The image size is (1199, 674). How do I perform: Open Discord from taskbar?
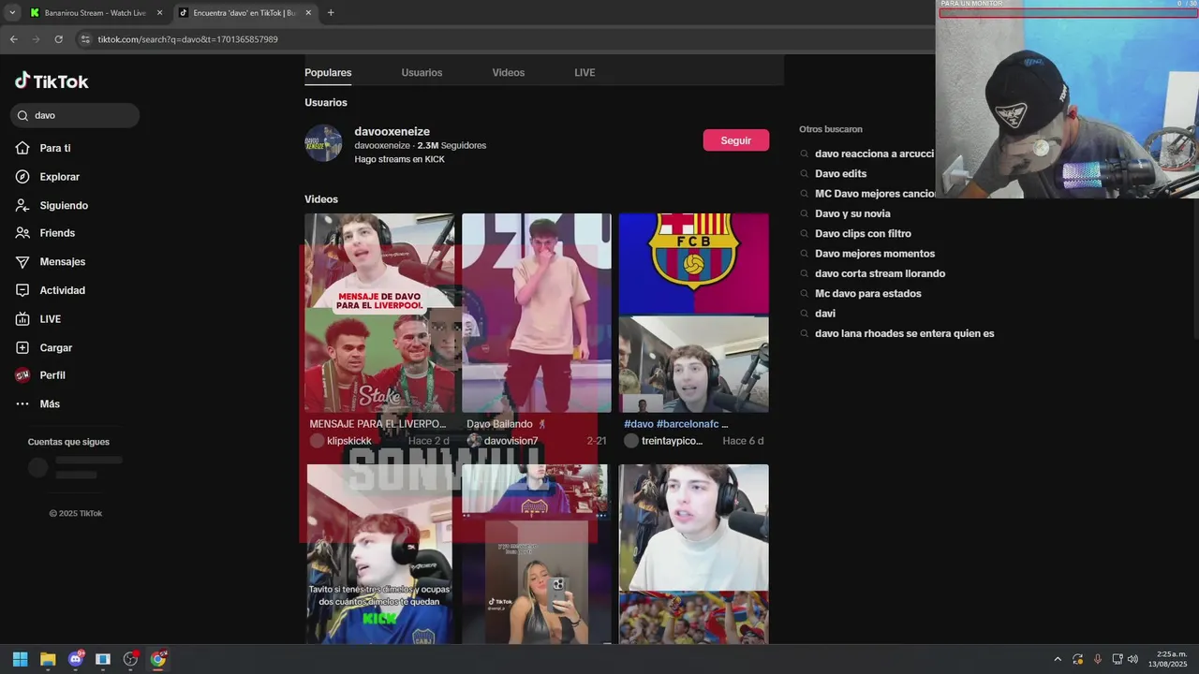tap(76, 659)
